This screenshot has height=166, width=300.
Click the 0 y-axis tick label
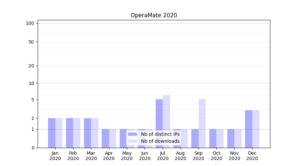pyautogui.click(x=33, y=148)
